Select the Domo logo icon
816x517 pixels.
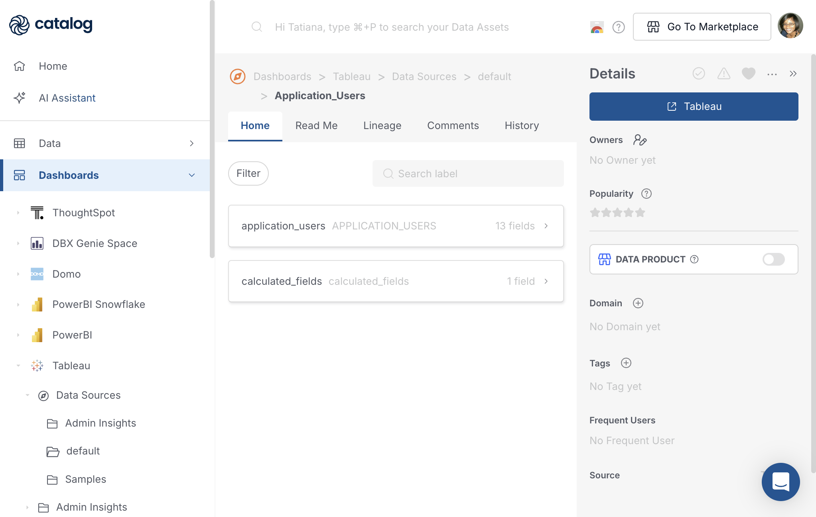pos(37,274)
